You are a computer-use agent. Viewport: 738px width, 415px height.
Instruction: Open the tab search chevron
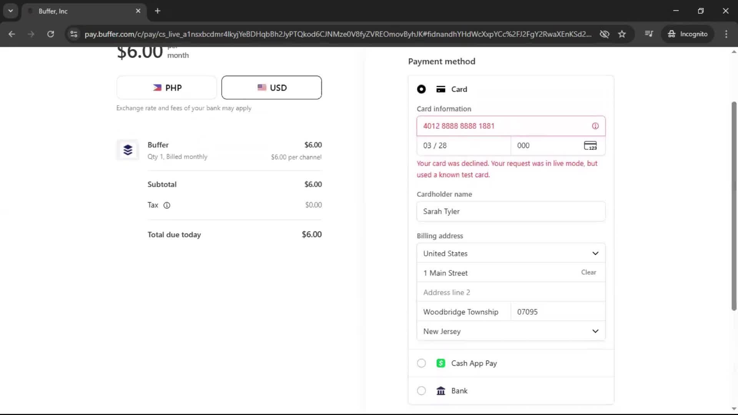tap(10, 11)
